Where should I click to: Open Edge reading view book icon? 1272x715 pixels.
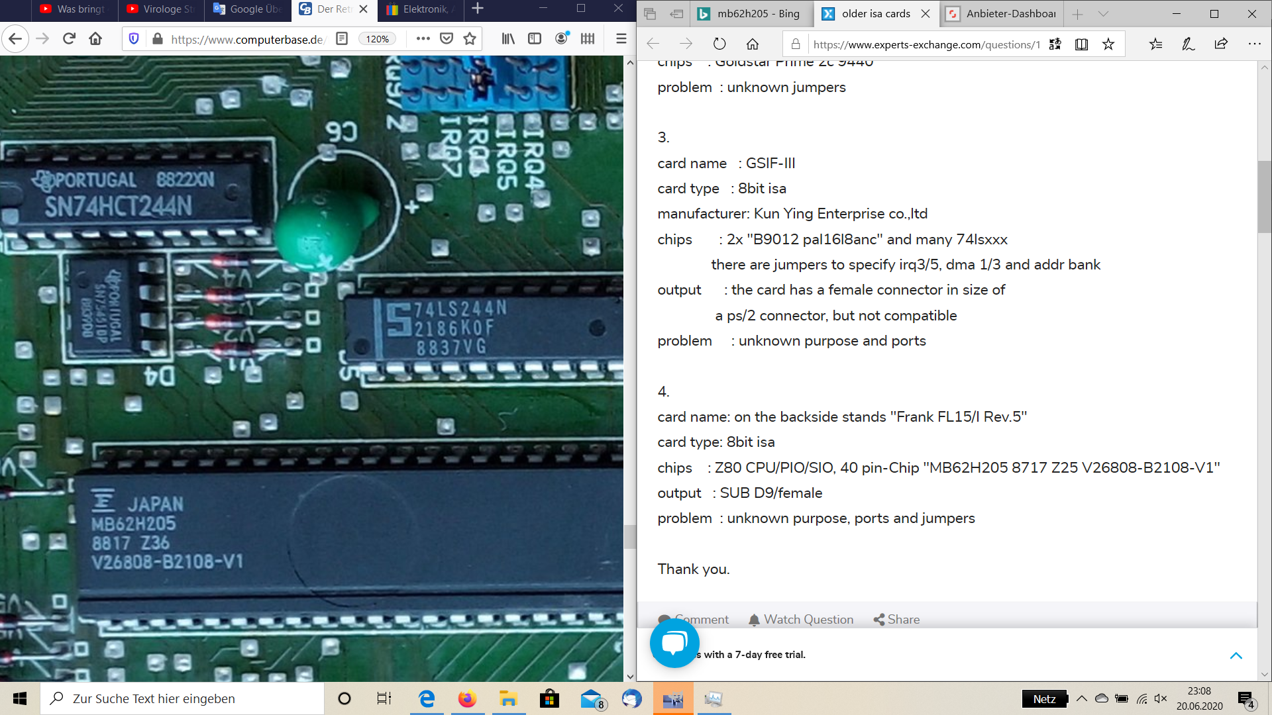point(1081,44)
